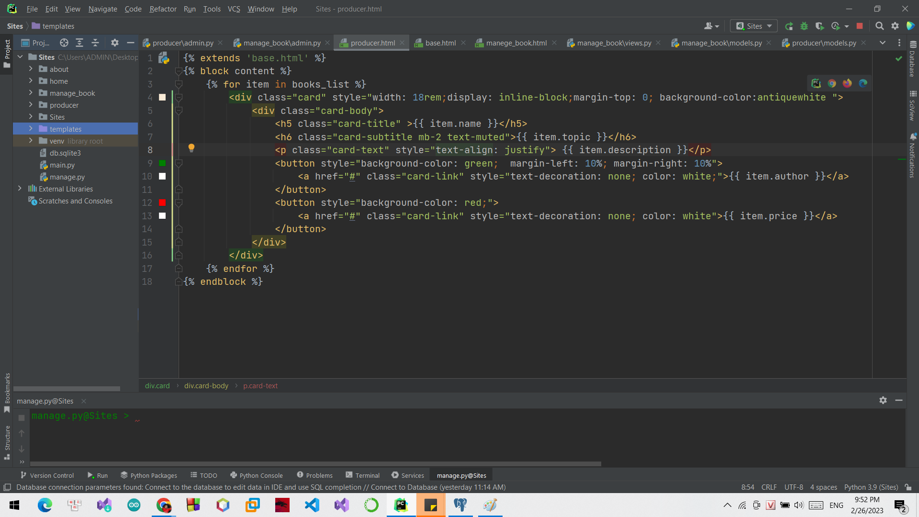This screenshot has height=517, width=919.
Task: Toggle fold marker on line 12 button
Action: 179,203
